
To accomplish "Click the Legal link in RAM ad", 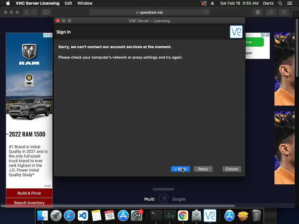I will pyautogui.click(x=48, y=186).
